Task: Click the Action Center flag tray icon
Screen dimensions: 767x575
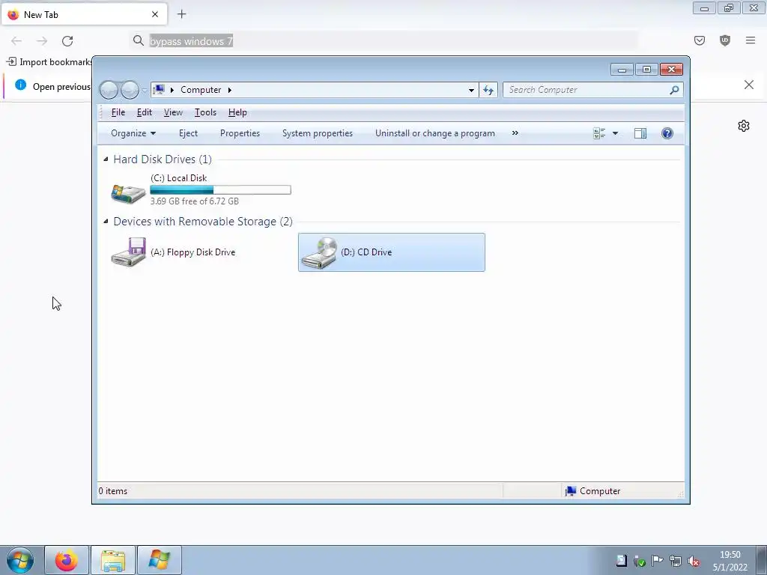Action: tap(658, 560)
